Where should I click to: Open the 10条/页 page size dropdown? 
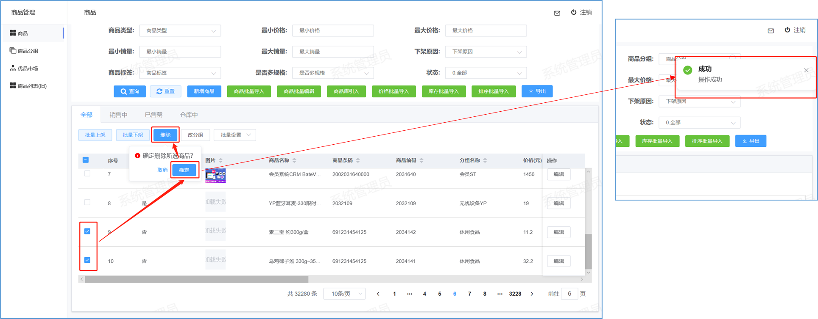tap(344, 294)
